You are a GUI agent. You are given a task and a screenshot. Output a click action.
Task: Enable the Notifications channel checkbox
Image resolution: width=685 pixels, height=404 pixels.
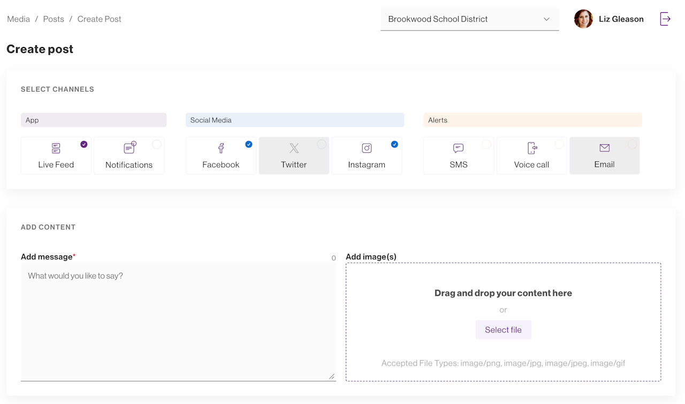click(x=157, y=144)
